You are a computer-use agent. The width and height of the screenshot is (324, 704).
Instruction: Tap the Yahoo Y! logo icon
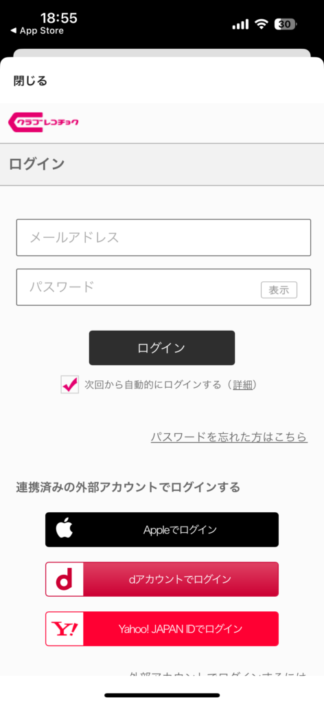[x=64, y=628]
